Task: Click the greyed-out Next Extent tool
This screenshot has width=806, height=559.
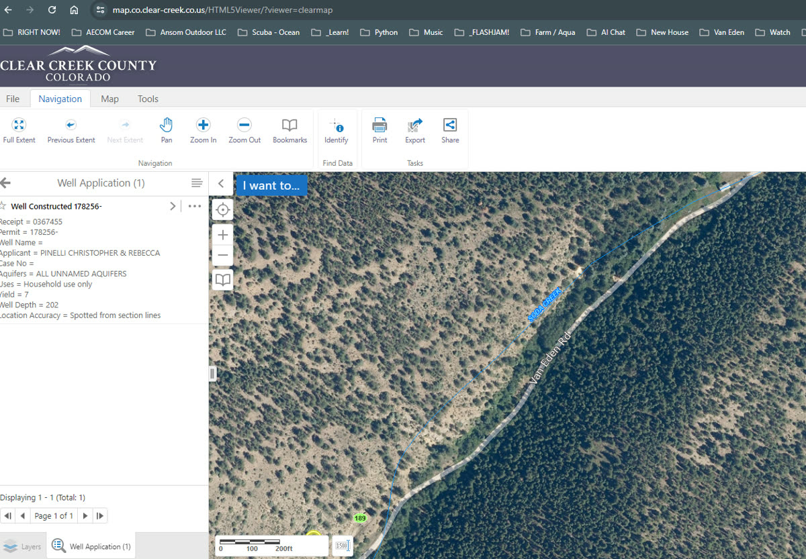Action: click(x=125, y=131)
